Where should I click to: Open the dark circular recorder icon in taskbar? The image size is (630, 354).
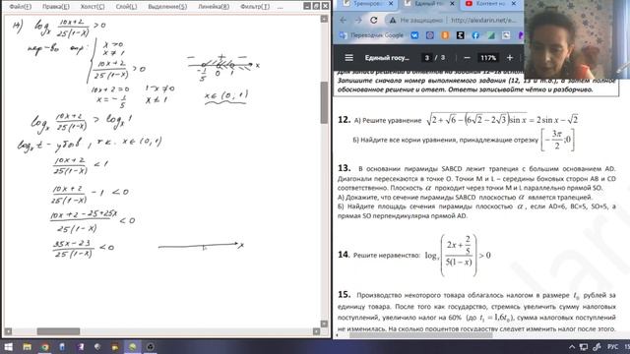coord(151,347)
